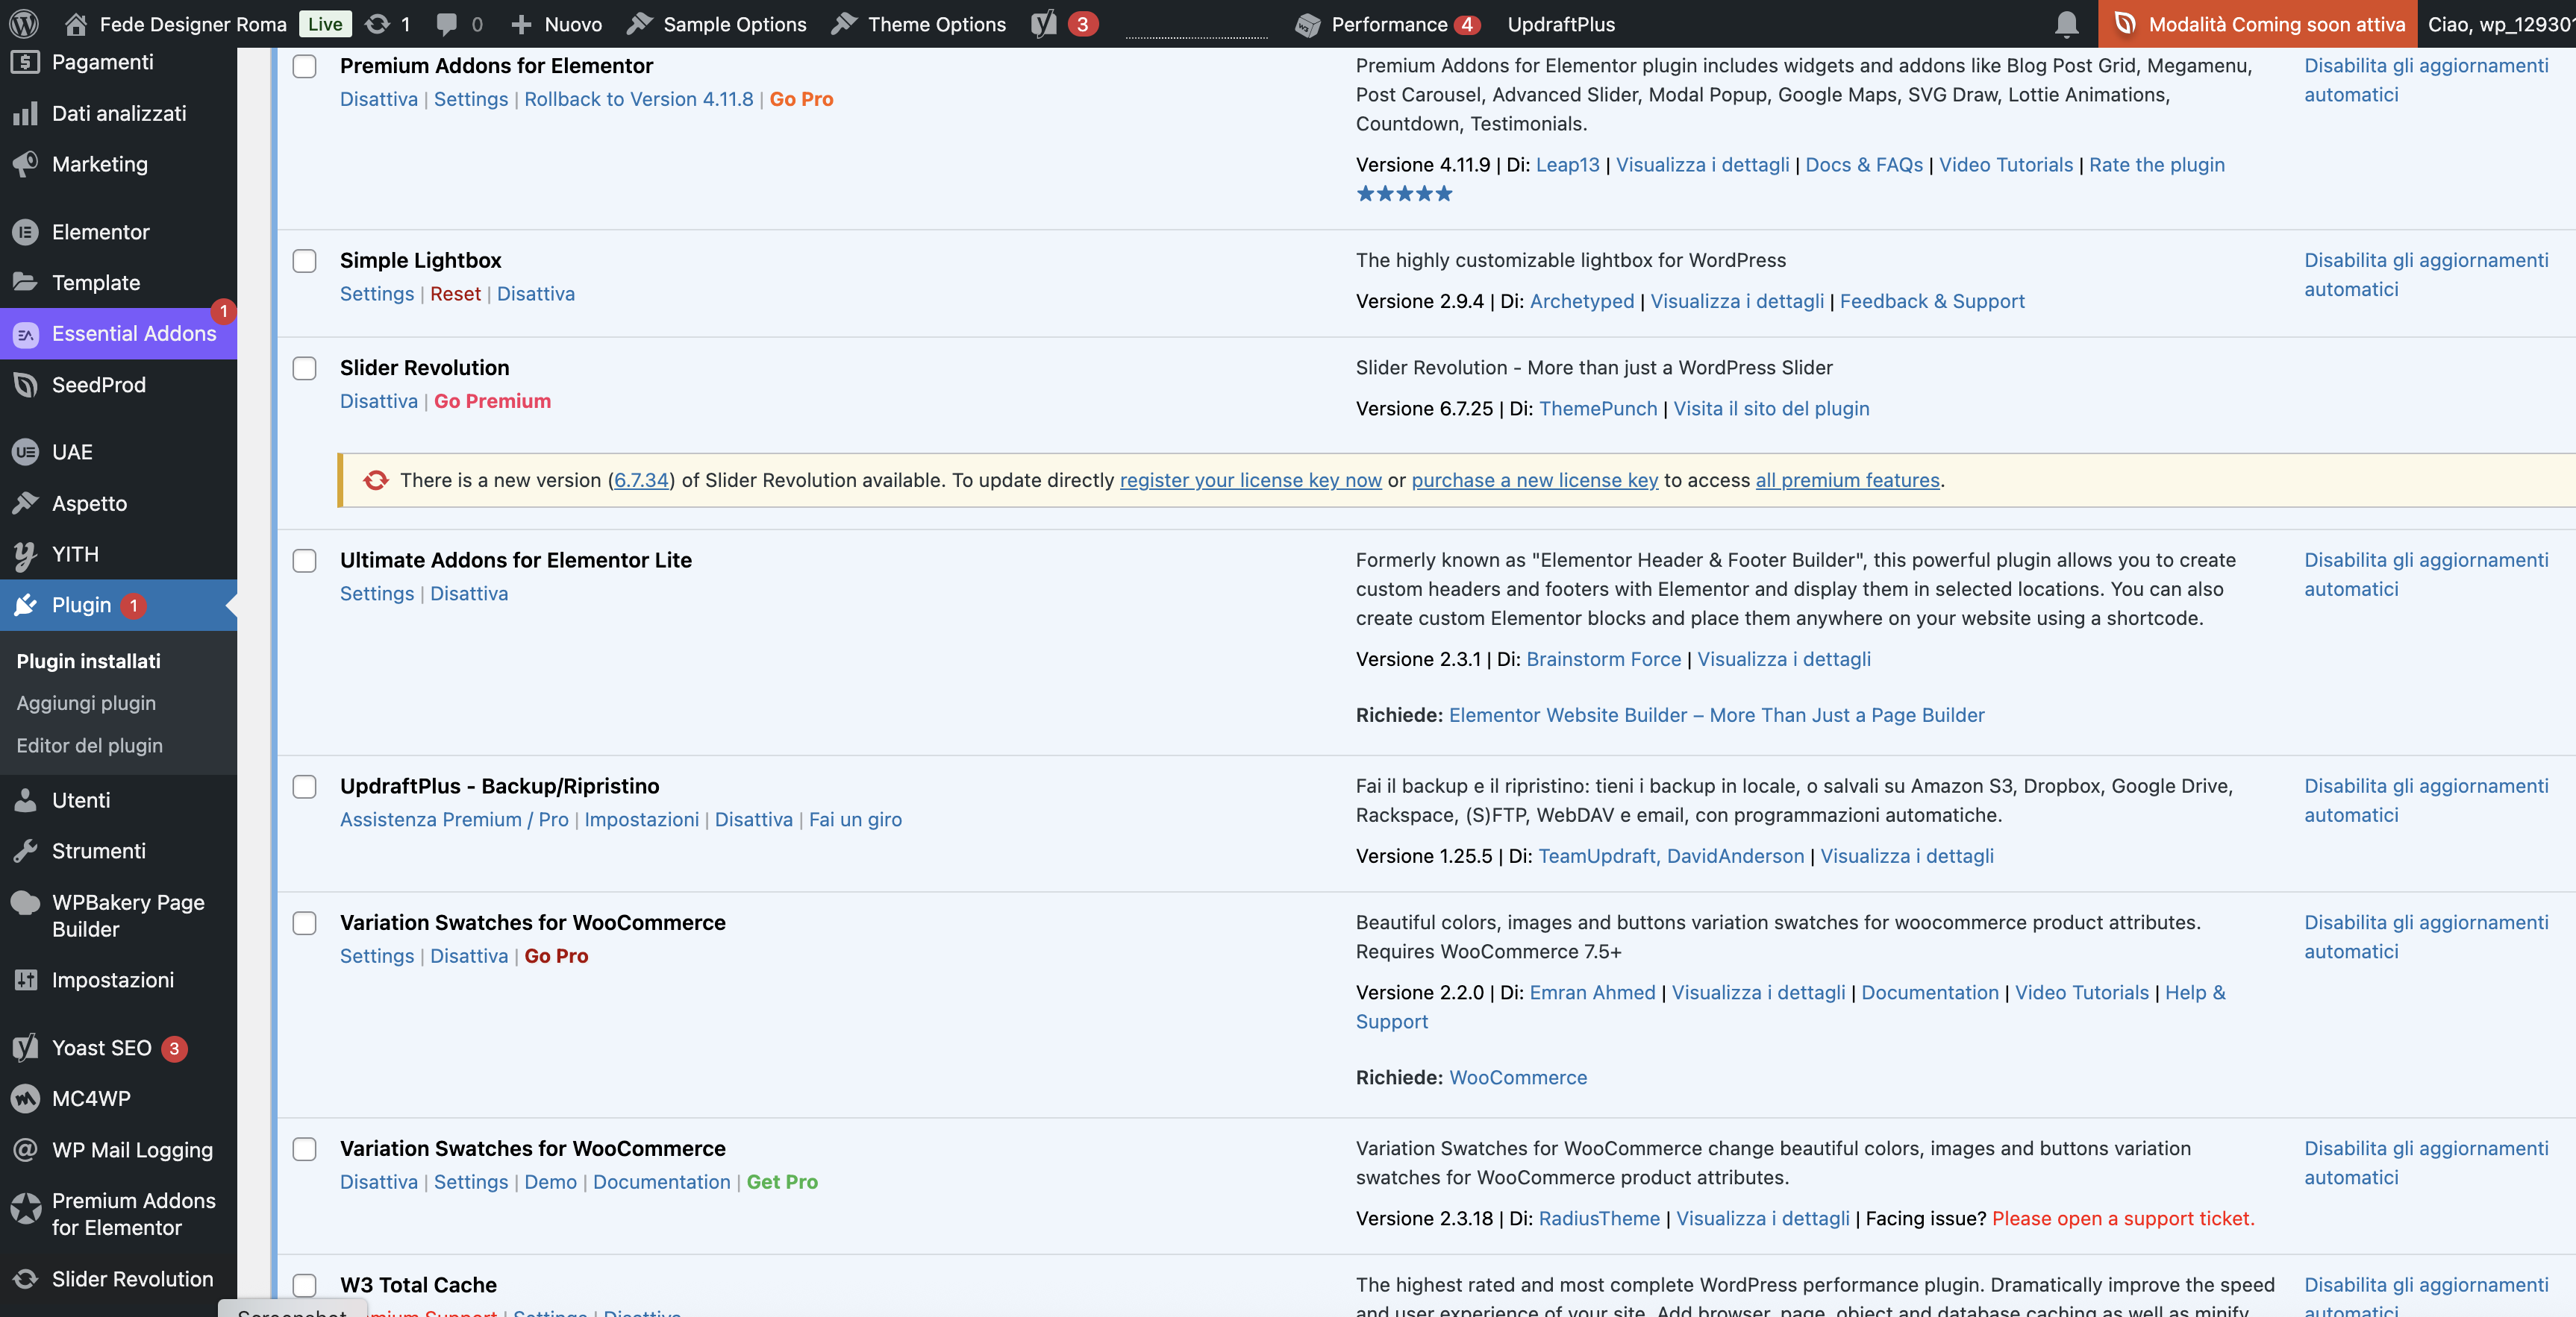Screen dimensions: 2576x1317
Task: Open the UpdraftPlus admin bar menu
Action: [1561, 24]
